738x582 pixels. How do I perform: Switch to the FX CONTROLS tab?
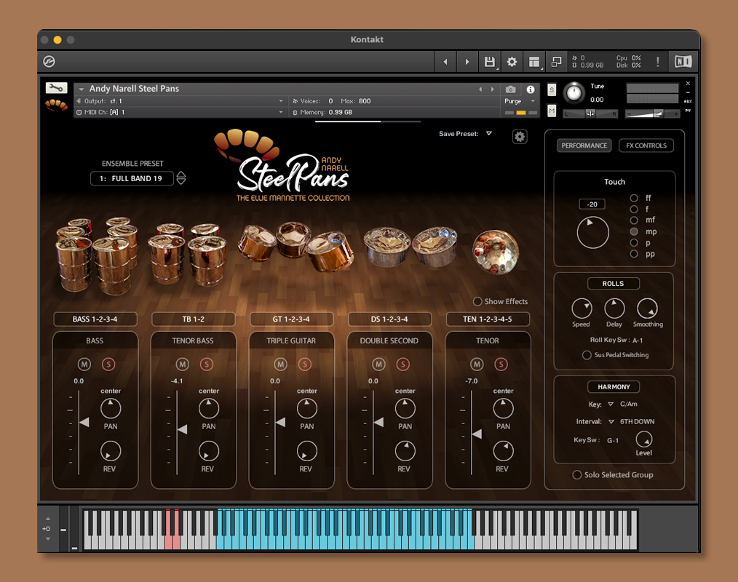pyautogui.click(x=646, y=145)
